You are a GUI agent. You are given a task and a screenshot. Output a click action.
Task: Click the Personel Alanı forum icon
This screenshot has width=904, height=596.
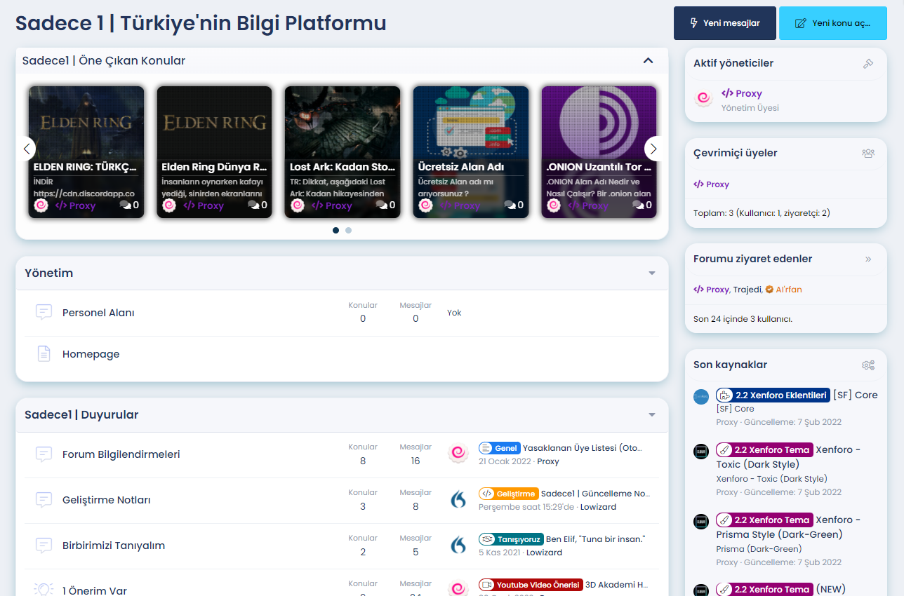tap(44, 312)
